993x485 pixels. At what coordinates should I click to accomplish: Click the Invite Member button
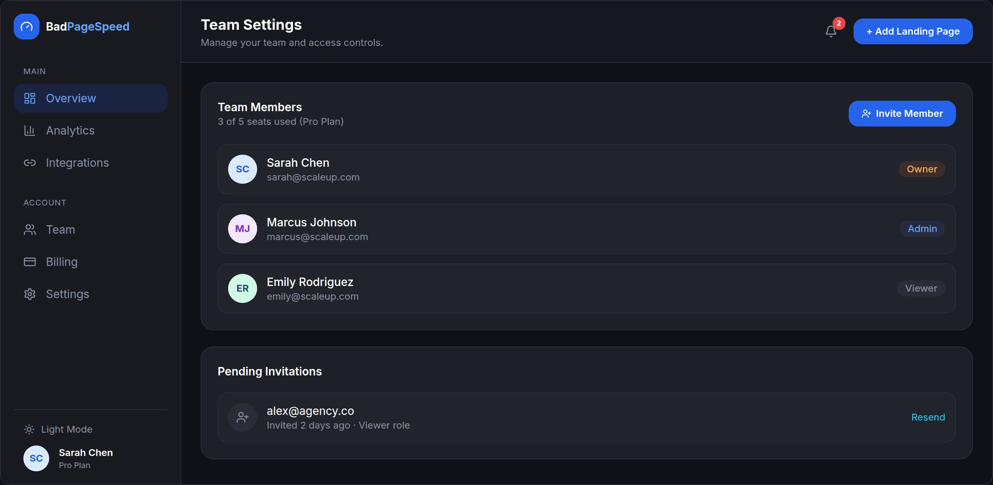(902, 114)
